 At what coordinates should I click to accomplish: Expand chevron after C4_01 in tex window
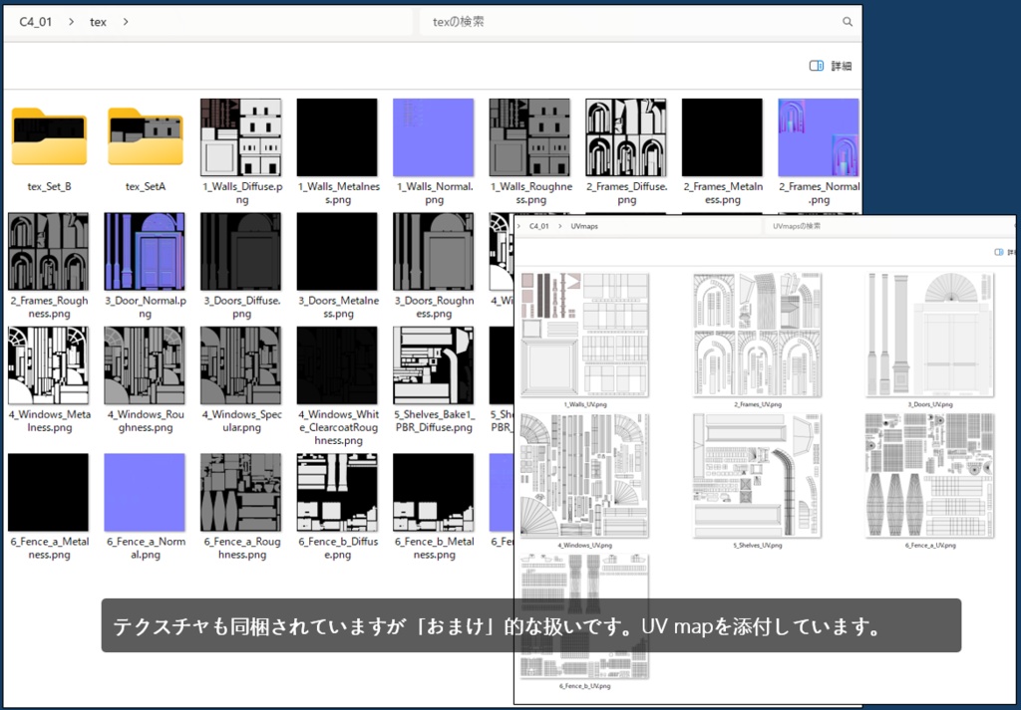pos(71,22)
